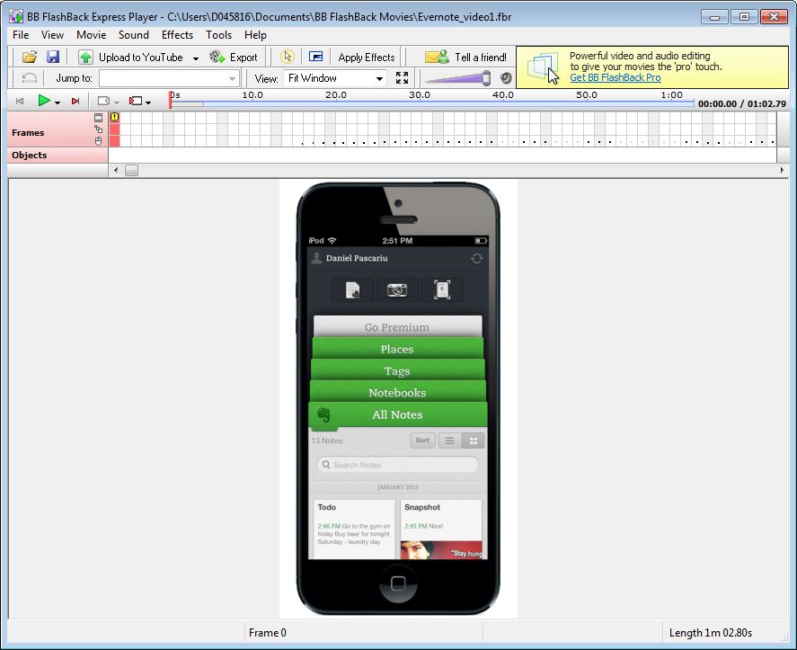Click the next frame step icon
Screen dimensions: 797x650
[135, 102]
